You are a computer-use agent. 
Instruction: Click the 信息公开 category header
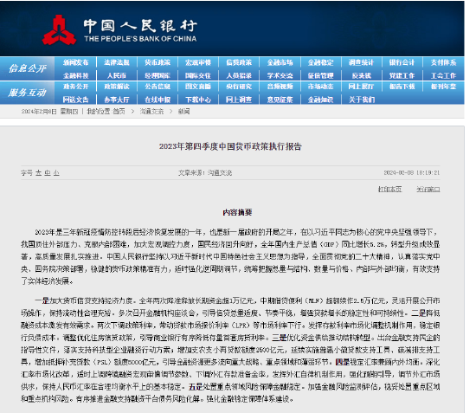click(28, 68)
